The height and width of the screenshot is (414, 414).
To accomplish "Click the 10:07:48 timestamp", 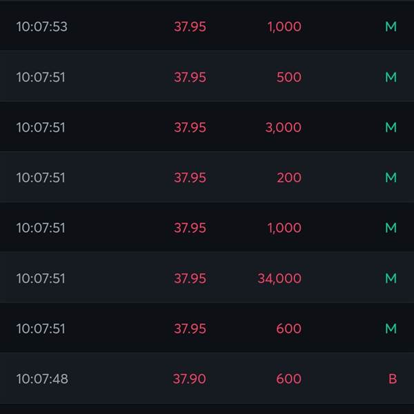I will click(42, 379).
